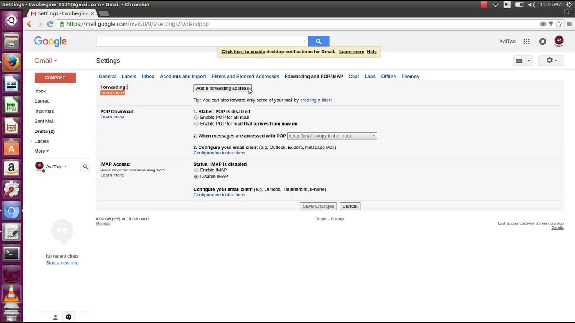Click the red Compose button
The height and width of the screenshot is (323, 575).
(55, 78)
